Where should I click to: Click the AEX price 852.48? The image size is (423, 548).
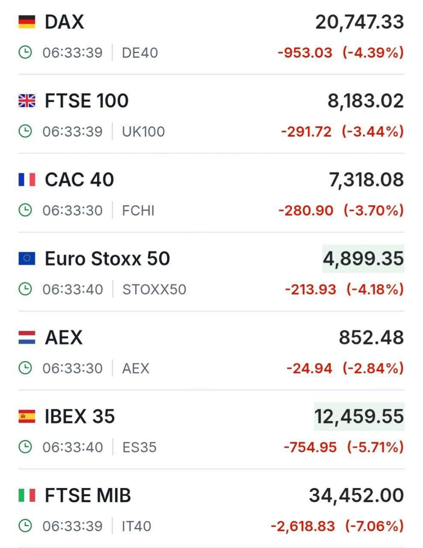pos(371,337)
